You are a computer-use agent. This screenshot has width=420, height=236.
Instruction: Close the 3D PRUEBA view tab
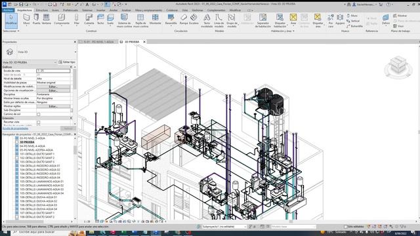(x=144, y=42)
